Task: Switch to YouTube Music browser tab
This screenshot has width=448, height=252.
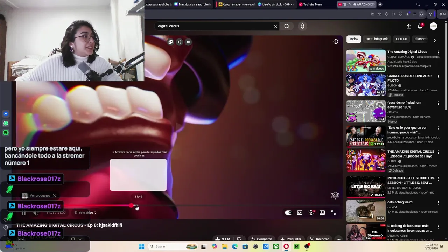Action: pos(313,4)
